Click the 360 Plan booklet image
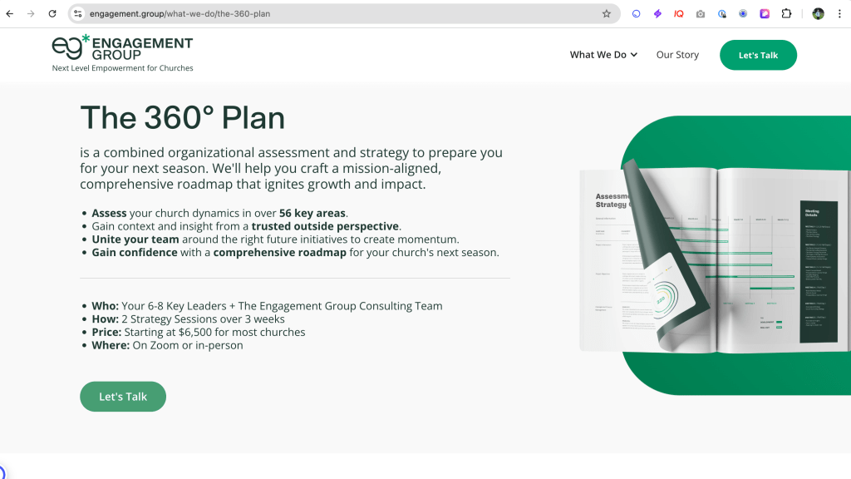851x479 pixels. [x=715, y=258]
